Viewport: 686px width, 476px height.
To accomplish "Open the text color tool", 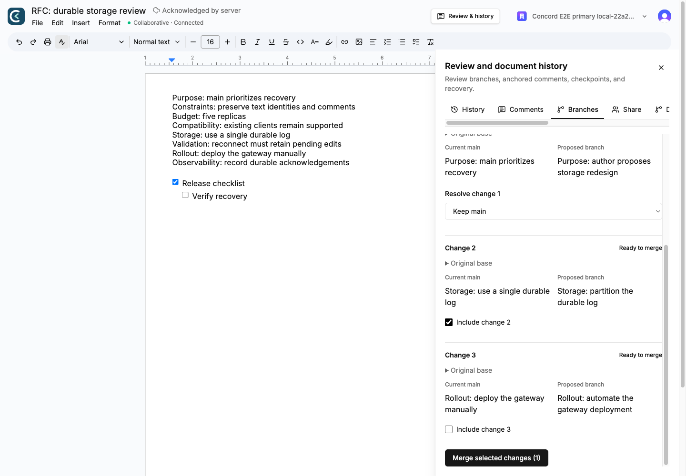I will click(314, 42).
